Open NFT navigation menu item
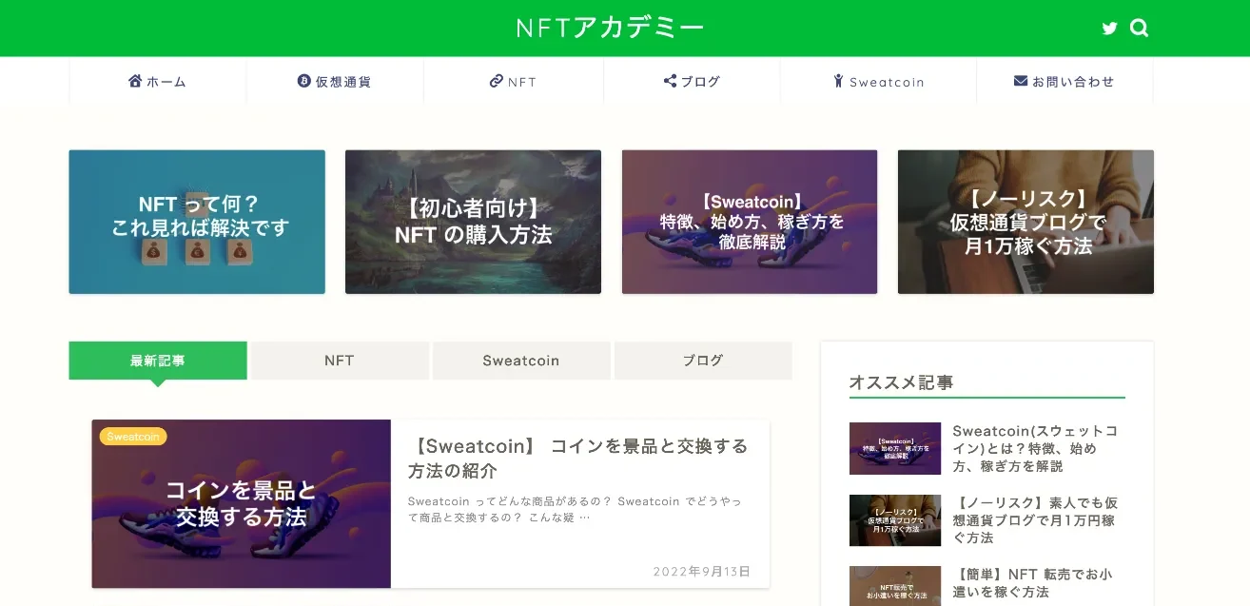 514,82
